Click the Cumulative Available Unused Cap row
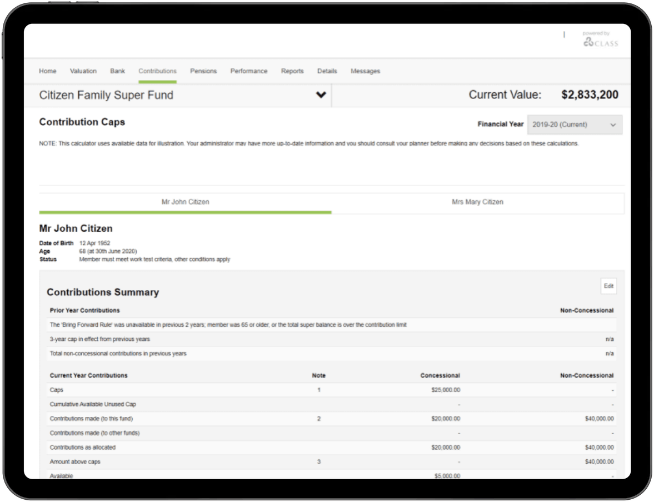This screenshot has height=502, width=654. click(x=332, y=404)
